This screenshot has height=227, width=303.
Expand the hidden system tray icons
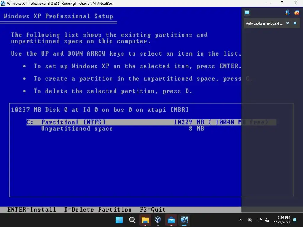click(x=241, y=220)
